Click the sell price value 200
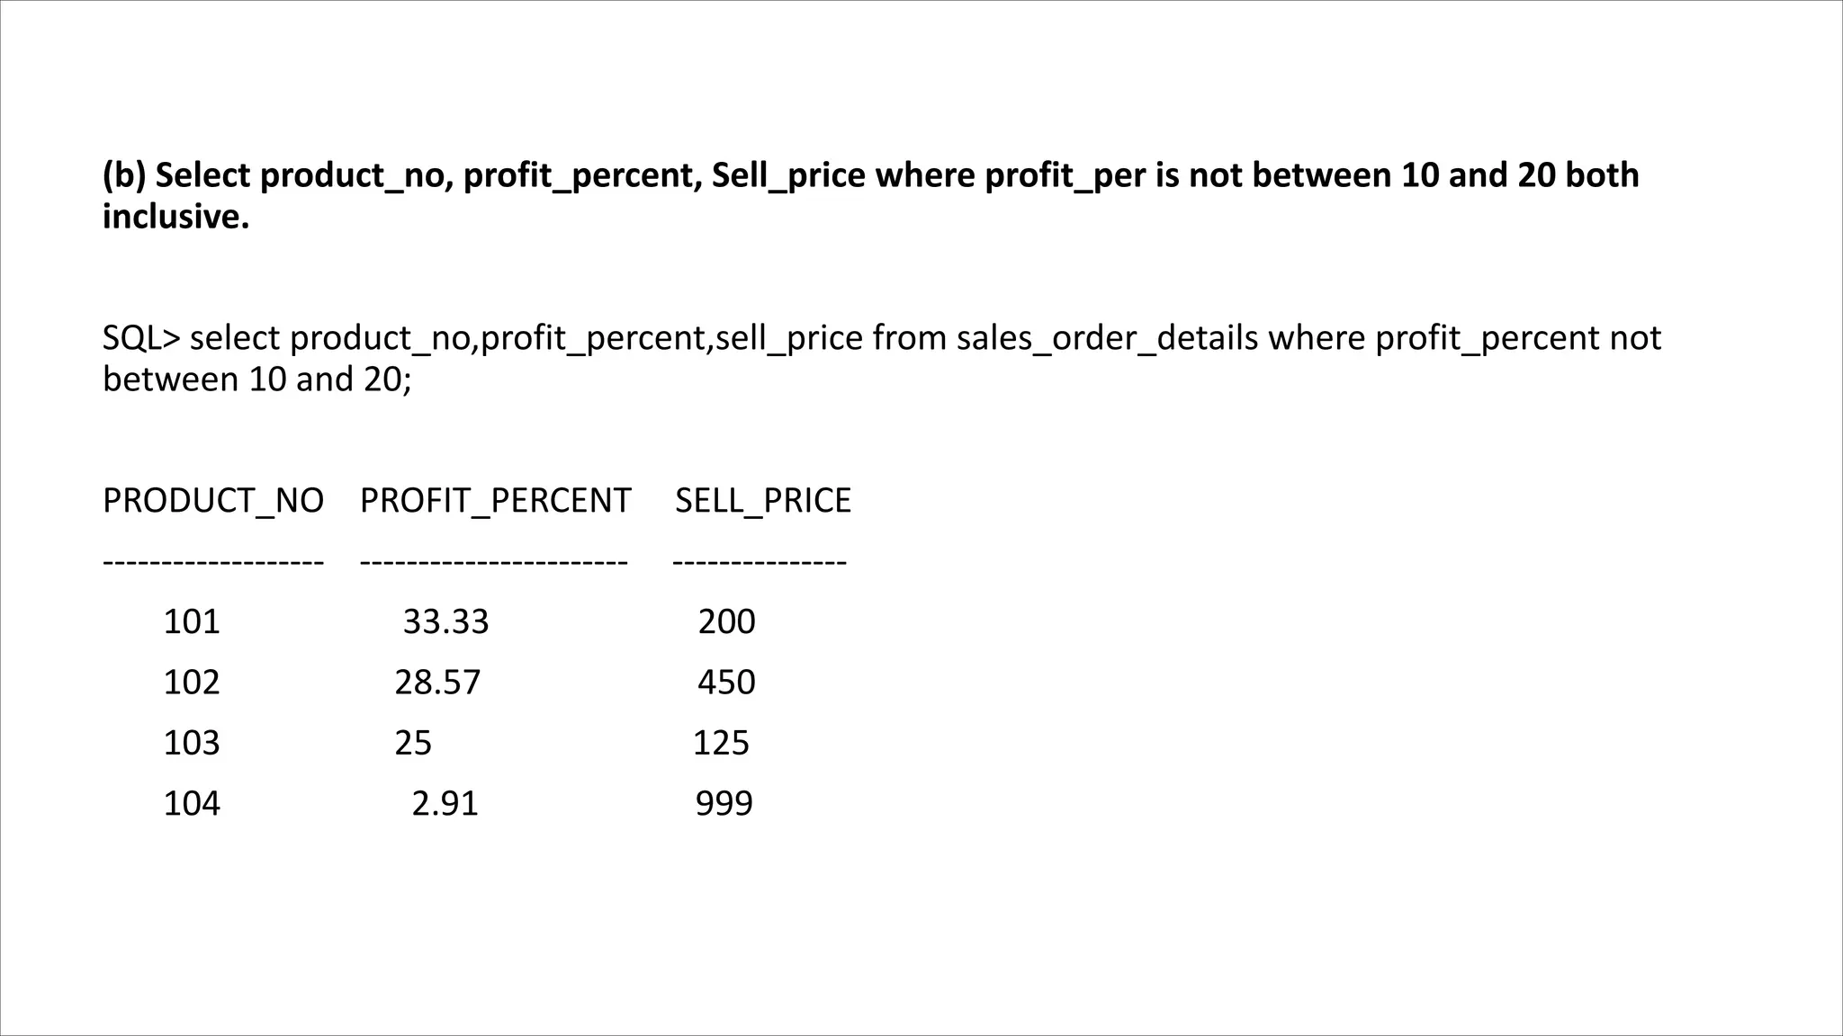Viewport: 1843px width, 1036px height. [x=726, y=621]
